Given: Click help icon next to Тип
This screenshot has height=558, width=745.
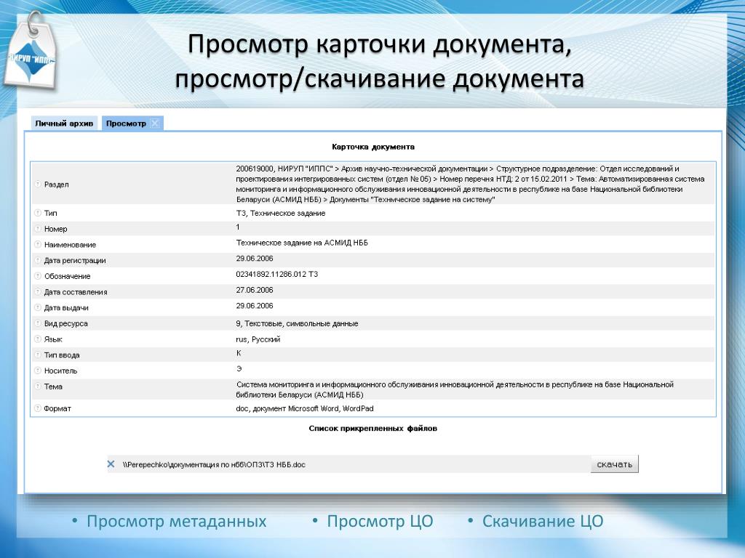Looking at the screenshot, I should click(x=38, y=213).
